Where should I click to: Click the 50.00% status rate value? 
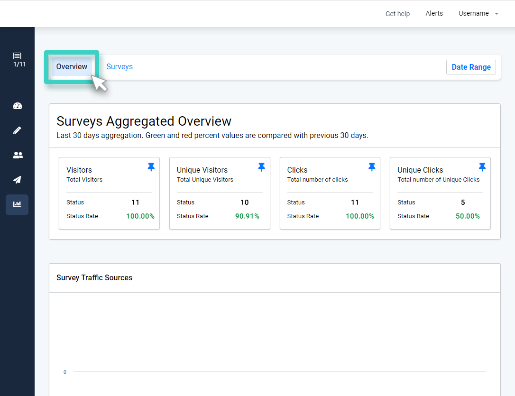[x=468, y=216]
